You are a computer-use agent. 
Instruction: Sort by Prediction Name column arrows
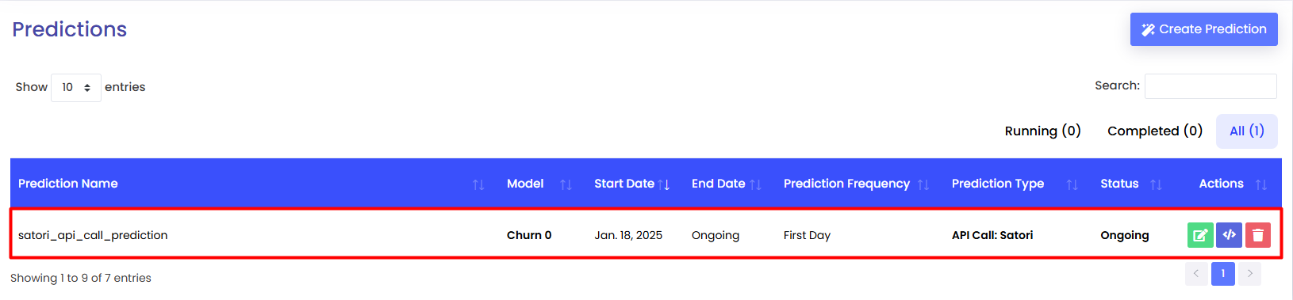pyautogui.click(x=478, y=184)
